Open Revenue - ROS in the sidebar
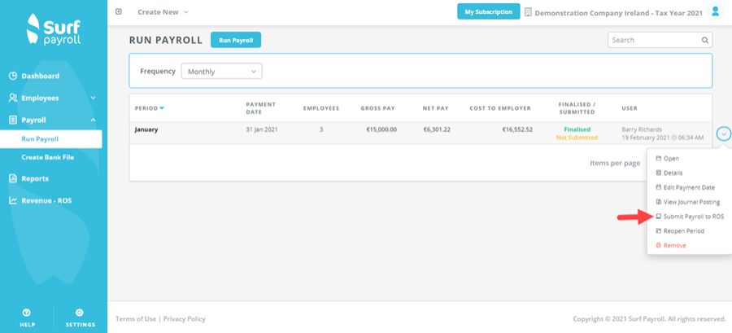732x333 pixels. [x=46, y=201]
